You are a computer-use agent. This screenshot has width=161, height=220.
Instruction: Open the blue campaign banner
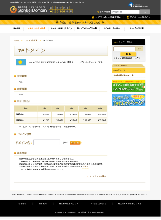coord(129,100)
